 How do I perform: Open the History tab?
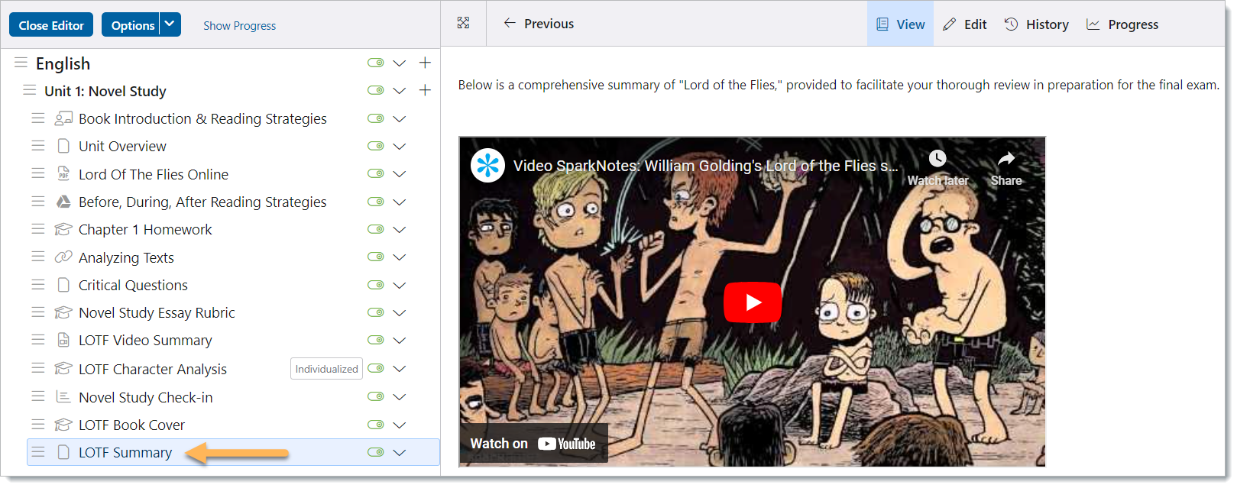pyautogui.click(x=1037, y=24)
